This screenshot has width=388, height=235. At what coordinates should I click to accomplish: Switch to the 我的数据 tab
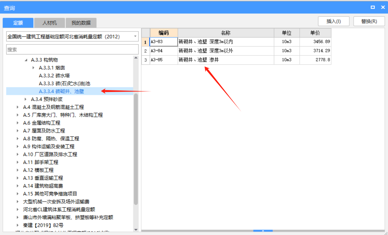[x=80, y=23]
